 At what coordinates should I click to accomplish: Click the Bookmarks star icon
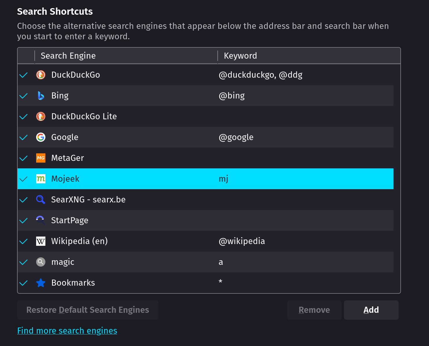point(41,283)
